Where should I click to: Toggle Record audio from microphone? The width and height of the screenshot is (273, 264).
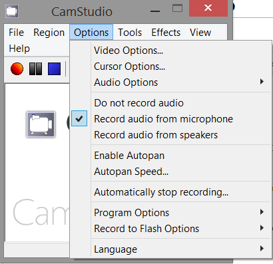coord(171,119)
